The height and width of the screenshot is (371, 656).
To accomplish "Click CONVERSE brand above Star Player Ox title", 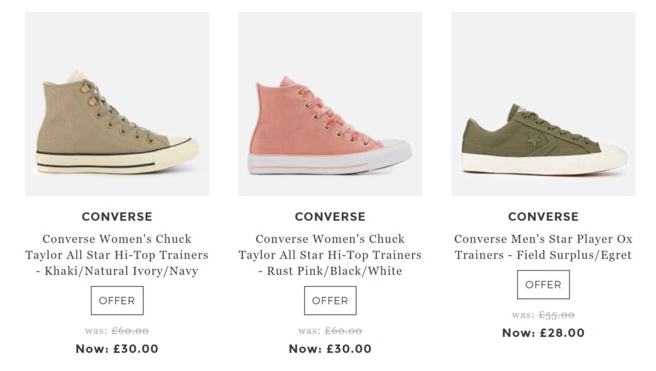I will pos(543,217).
